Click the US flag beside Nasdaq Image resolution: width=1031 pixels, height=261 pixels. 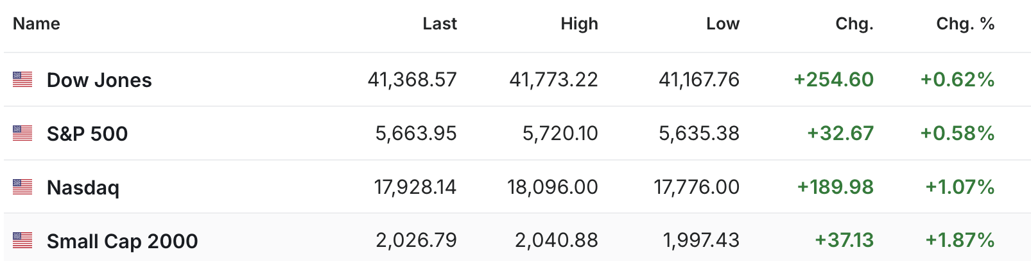coord(22,187)
